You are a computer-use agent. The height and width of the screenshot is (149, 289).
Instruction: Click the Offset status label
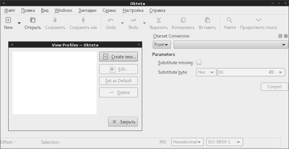(x=8, y=142)
